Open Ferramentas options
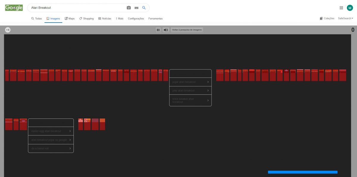 click(156, 18)
